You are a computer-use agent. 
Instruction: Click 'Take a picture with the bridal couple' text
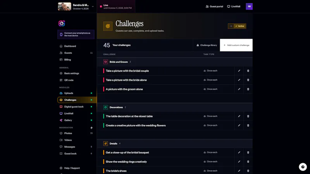127,71
